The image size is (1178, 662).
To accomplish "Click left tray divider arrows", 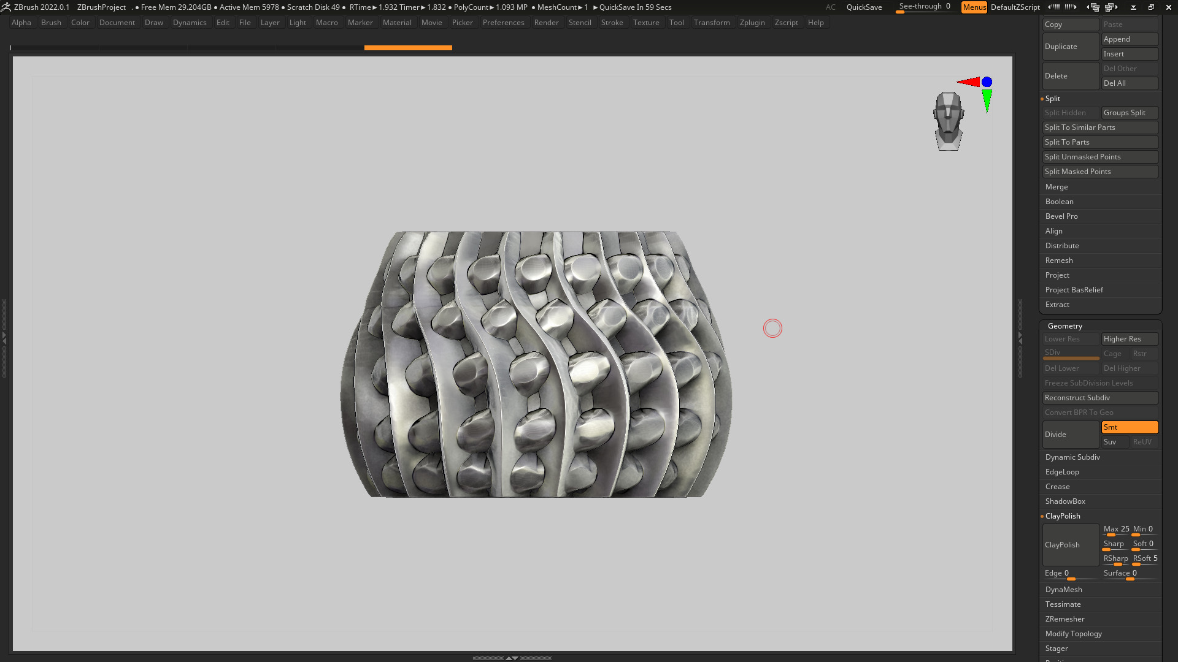I will click(4, 337).
